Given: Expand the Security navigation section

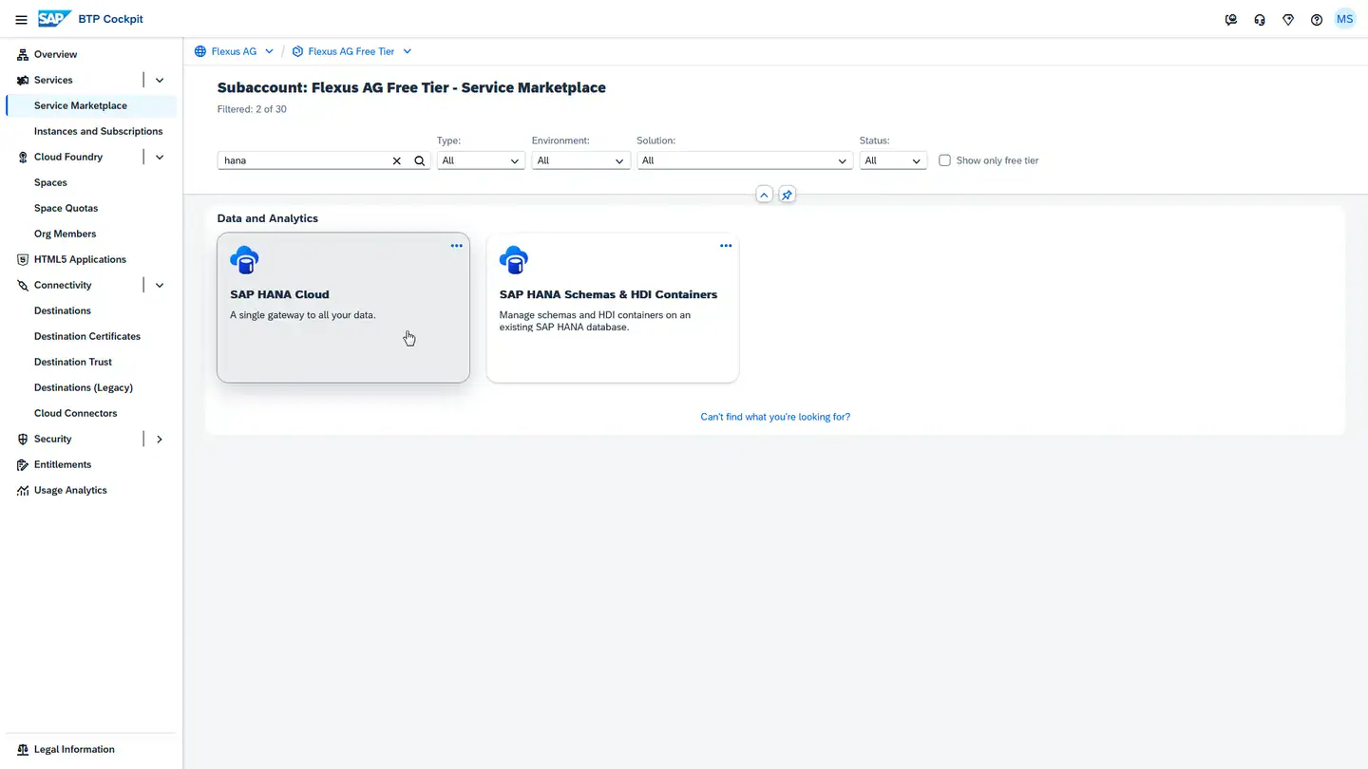Looking at the screenshot, I should coord(160,440).
